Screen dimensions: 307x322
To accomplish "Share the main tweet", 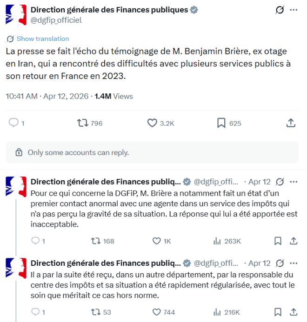I will [x=290, y=123].
